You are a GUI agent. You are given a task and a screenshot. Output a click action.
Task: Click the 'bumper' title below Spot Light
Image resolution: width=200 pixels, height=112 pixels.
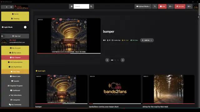point(38,107)
